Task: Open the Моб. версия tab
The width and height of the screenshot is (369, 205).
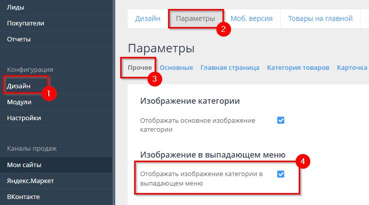Action: tap(252, 18)
